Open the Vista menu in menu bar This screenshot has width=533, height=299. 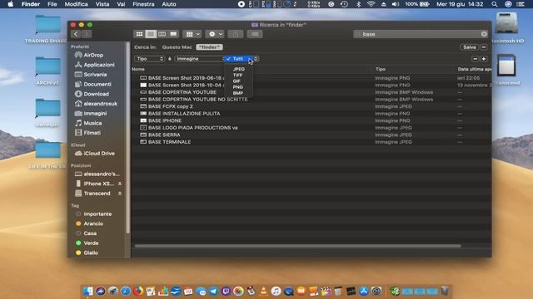(x=102, y=4)
